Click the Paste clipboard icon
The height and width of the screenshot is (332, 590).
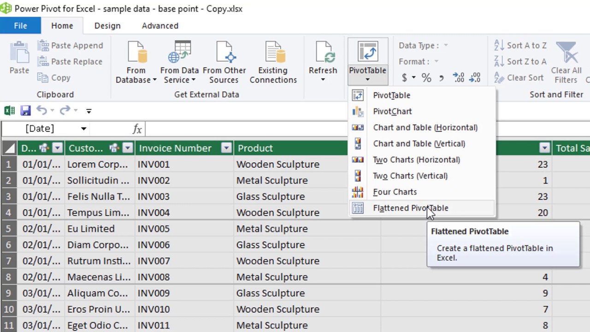pyautogui.click(x=19, y=53)
